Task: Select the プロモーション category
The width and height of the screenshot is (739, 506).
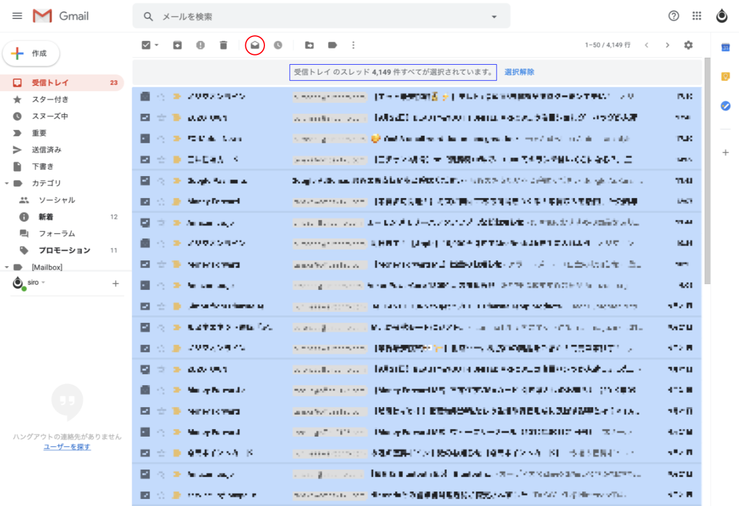Action: click(x=64, y=250)
